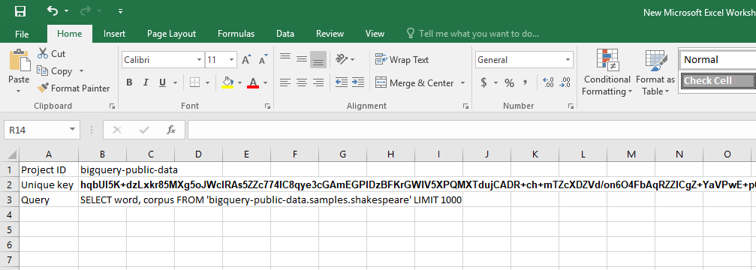Toggle Italic formatting
756x270 pixels.
pyautogui.click(x=146, y=82)
